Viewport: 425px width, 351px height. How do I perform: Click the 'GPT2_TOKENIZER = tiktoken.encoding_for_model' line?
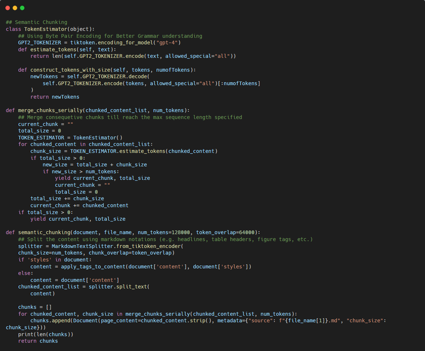(x=99, y=43)
